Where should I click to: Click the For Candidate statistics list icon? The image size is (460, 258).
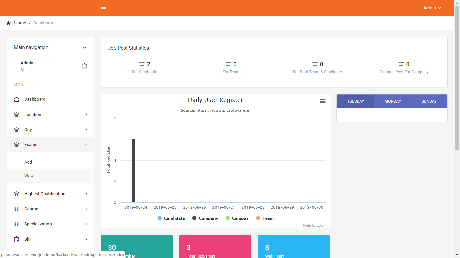[142, 64]
